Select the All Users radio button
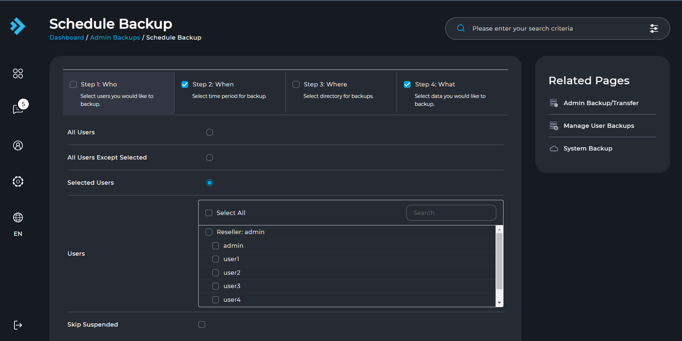 coord(209,132)
